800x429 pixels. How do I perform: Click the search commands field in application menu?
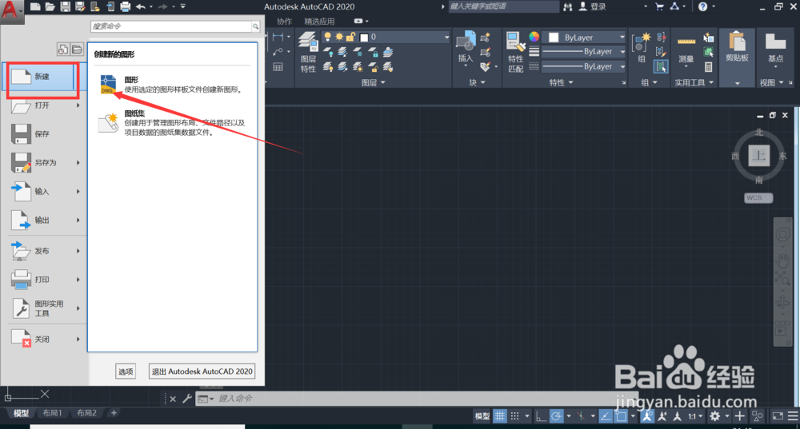coord(171,26)
